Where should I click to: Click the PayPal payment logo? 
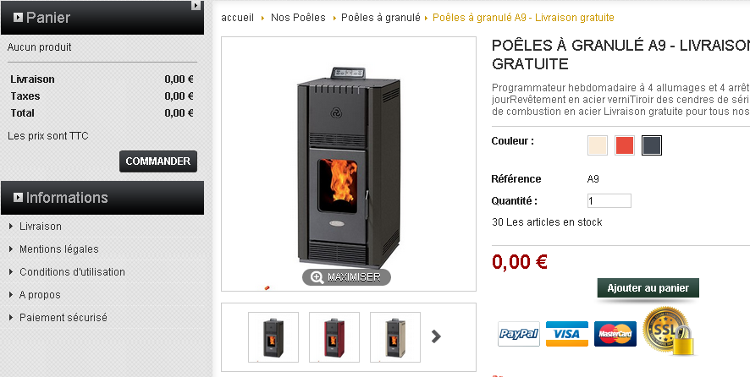click(x=519, y=334)
